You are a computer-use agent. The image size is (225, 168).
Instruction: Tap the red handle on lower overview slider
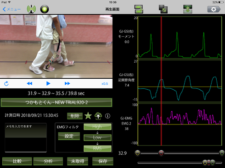(209, 163)
